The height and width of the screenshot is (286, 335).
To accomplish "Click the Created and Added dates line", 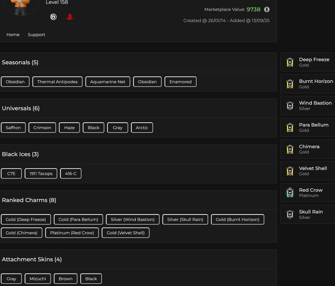I will click(x=227, y=20).
